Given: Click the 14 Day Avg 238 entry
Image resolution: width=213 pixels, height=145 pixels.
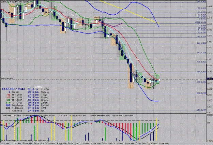Looking at the screenshot, I should tap(14, 108).
